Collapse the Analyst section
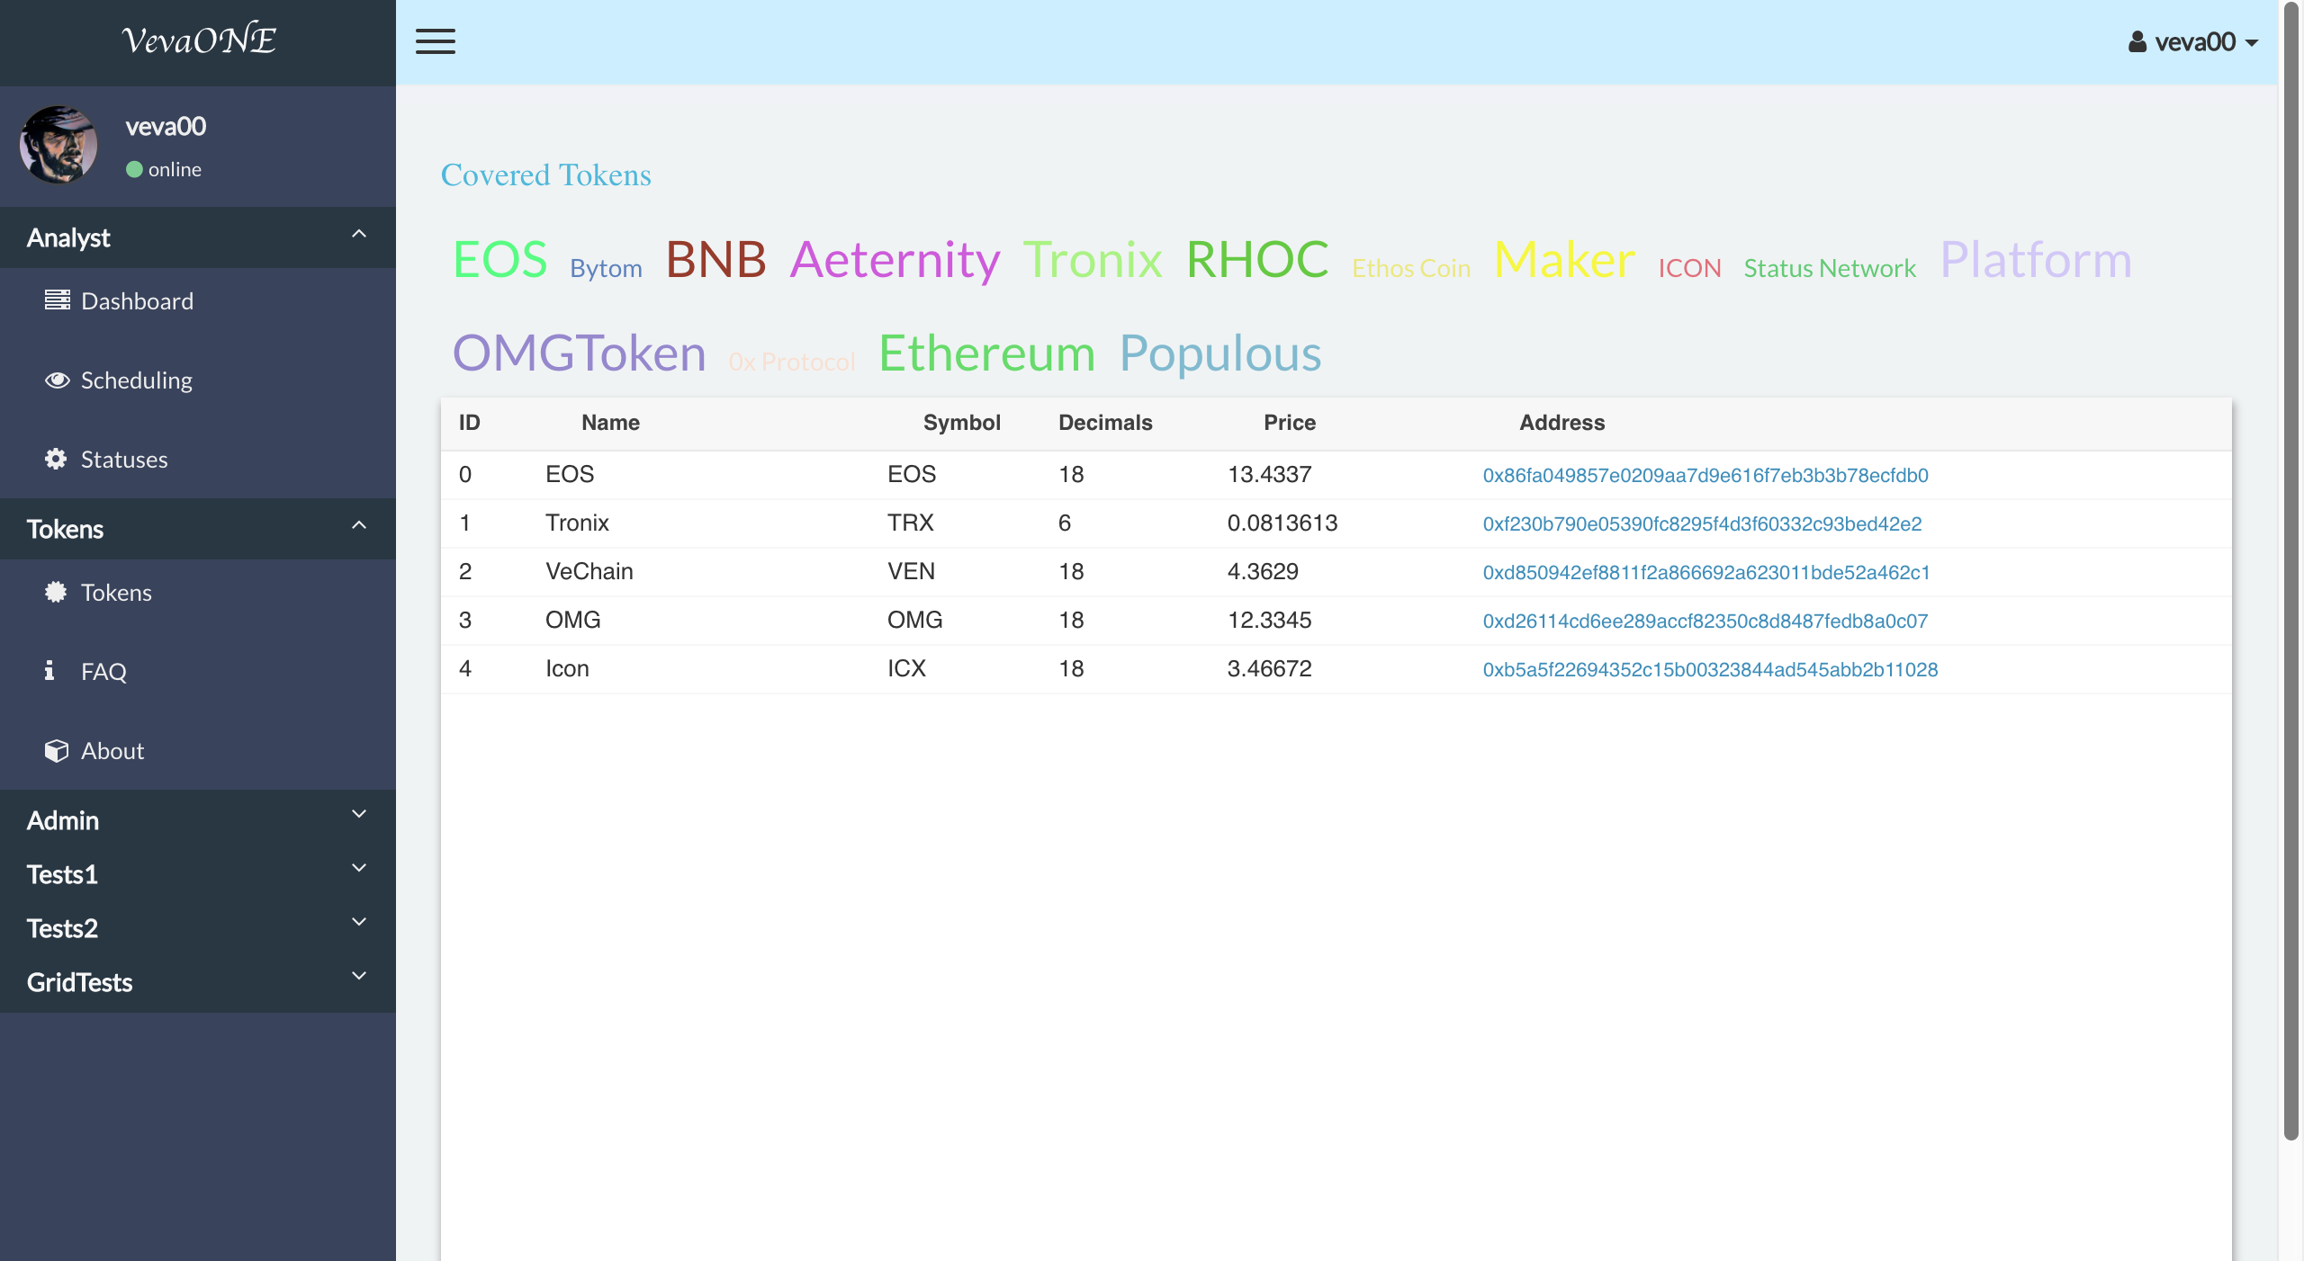 click(x=198, y=237)
